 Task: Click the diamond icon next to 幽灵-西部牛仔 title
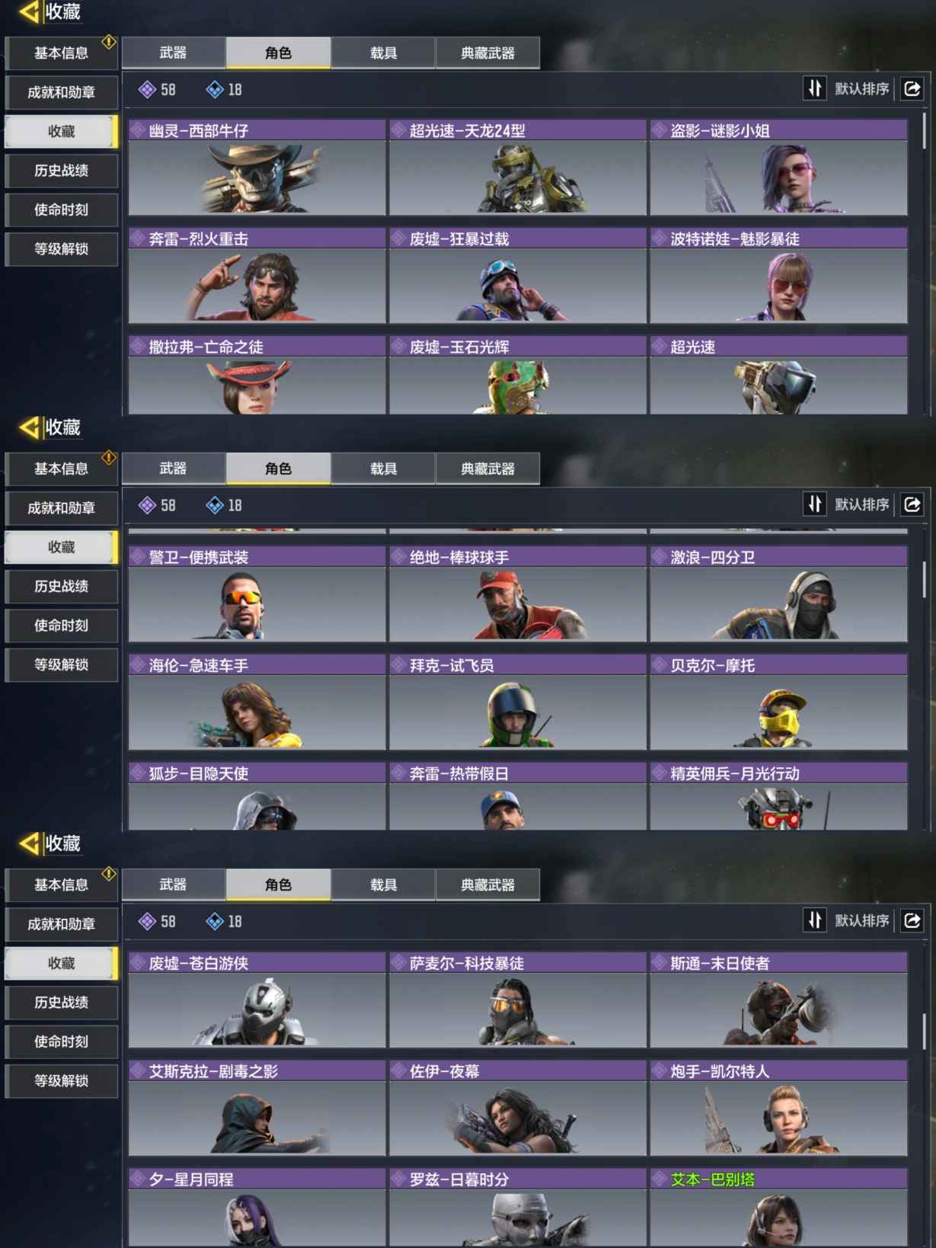[x=138, y=130]
